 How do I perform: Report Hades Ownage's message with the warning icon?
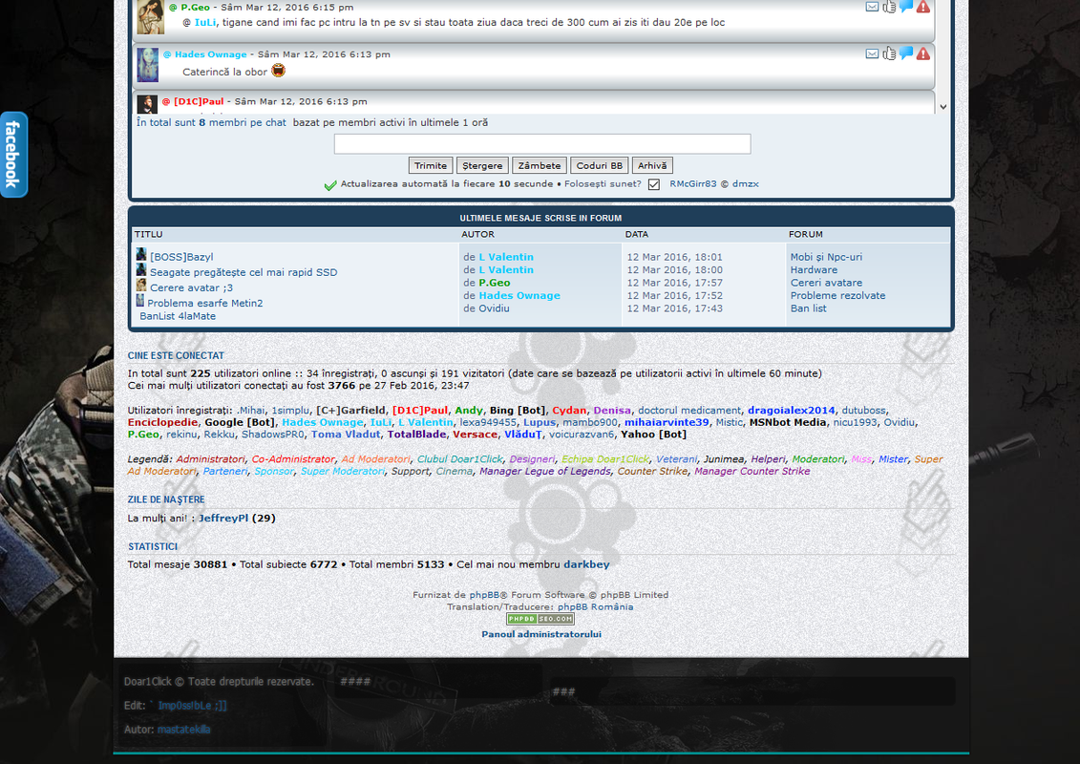click(x=923, y=53)
